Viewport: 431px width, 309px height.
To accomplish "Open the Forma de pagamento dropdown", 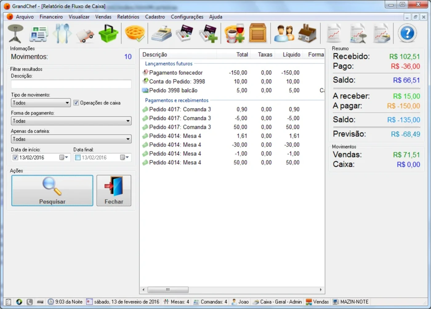I will (x=71, y=121).
